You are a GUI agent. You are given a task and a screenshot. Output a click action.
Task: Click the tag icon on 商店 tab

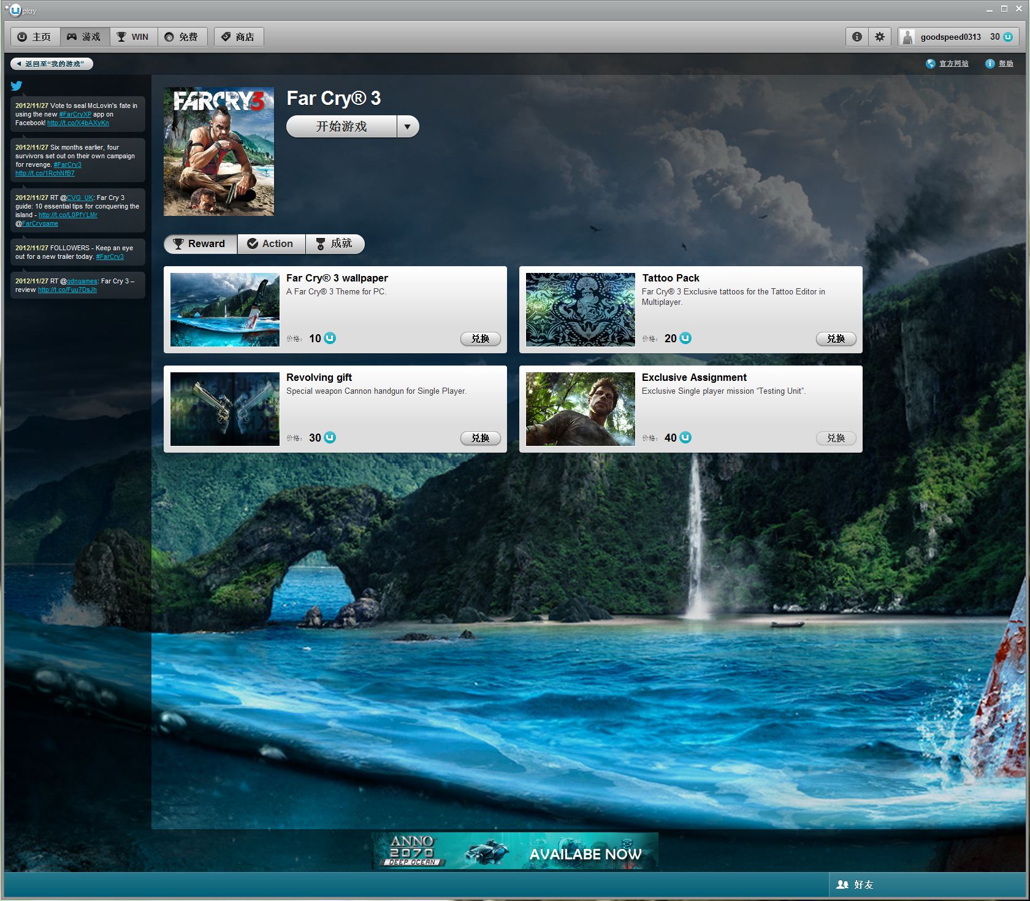(x=226, y=37)
